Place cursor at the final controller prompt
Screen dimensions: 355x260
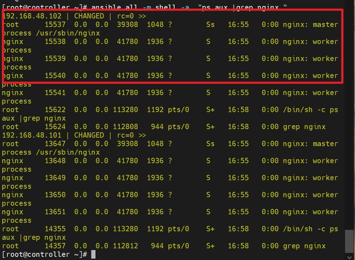point(93,254)
